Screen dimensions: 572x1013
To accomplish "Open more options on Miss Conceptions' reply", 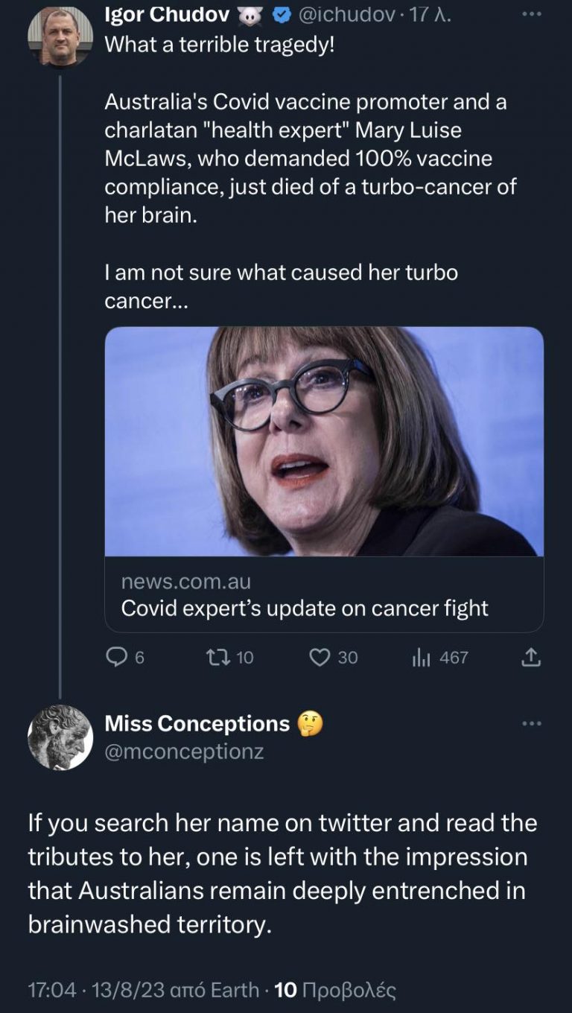I will coord(531,723).
